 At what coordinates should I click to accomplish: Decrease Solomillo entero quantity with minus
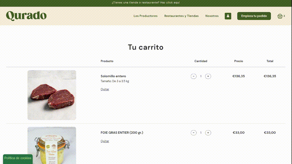(194, 76)
